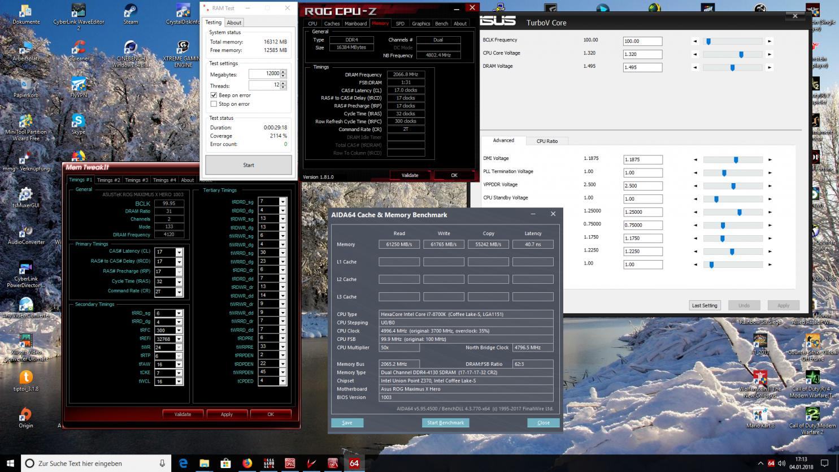Expand tRDRD_sg dropdown in Tertiary Timings

pos(282,201)
